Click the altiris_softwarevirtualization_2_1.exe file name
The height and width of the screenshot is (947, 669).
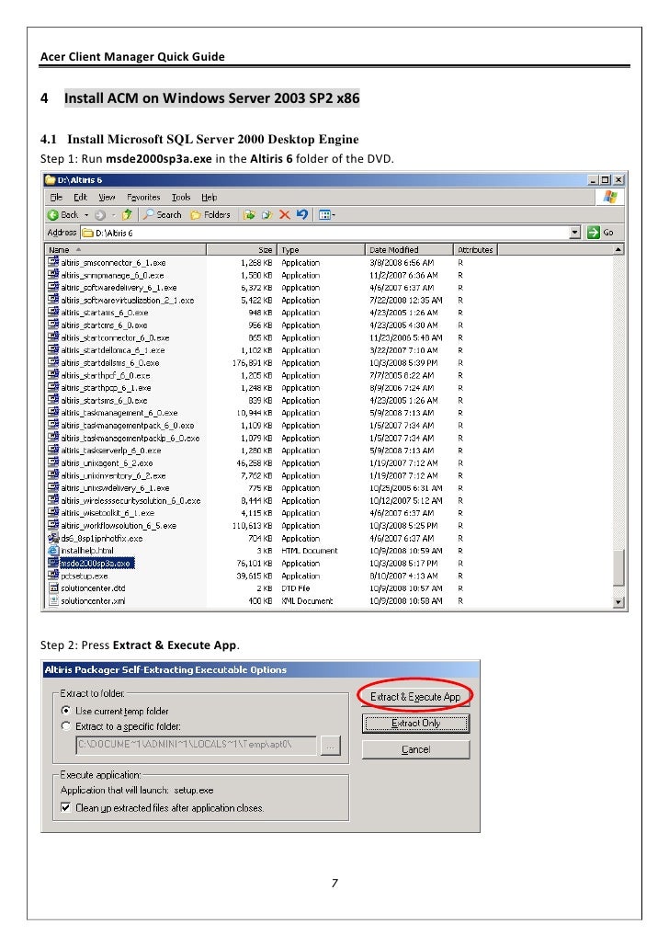(128, 300)
